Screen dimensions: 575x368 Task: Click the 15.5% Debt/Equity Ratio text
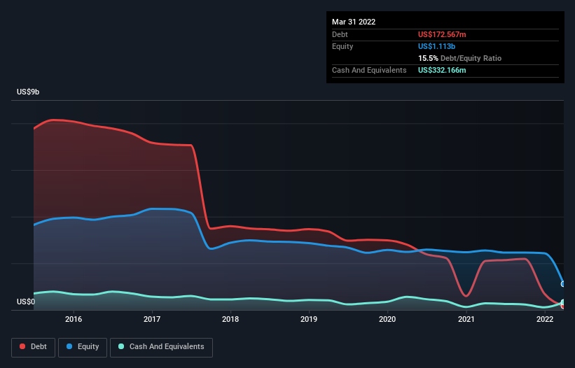pyautogui.click(x=459, y=58)
